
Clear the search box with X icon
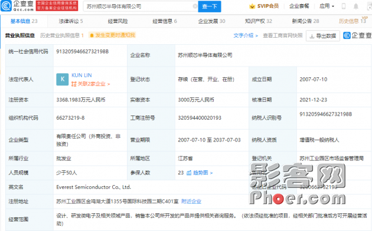pyautogui.click(x=195, y=6)
